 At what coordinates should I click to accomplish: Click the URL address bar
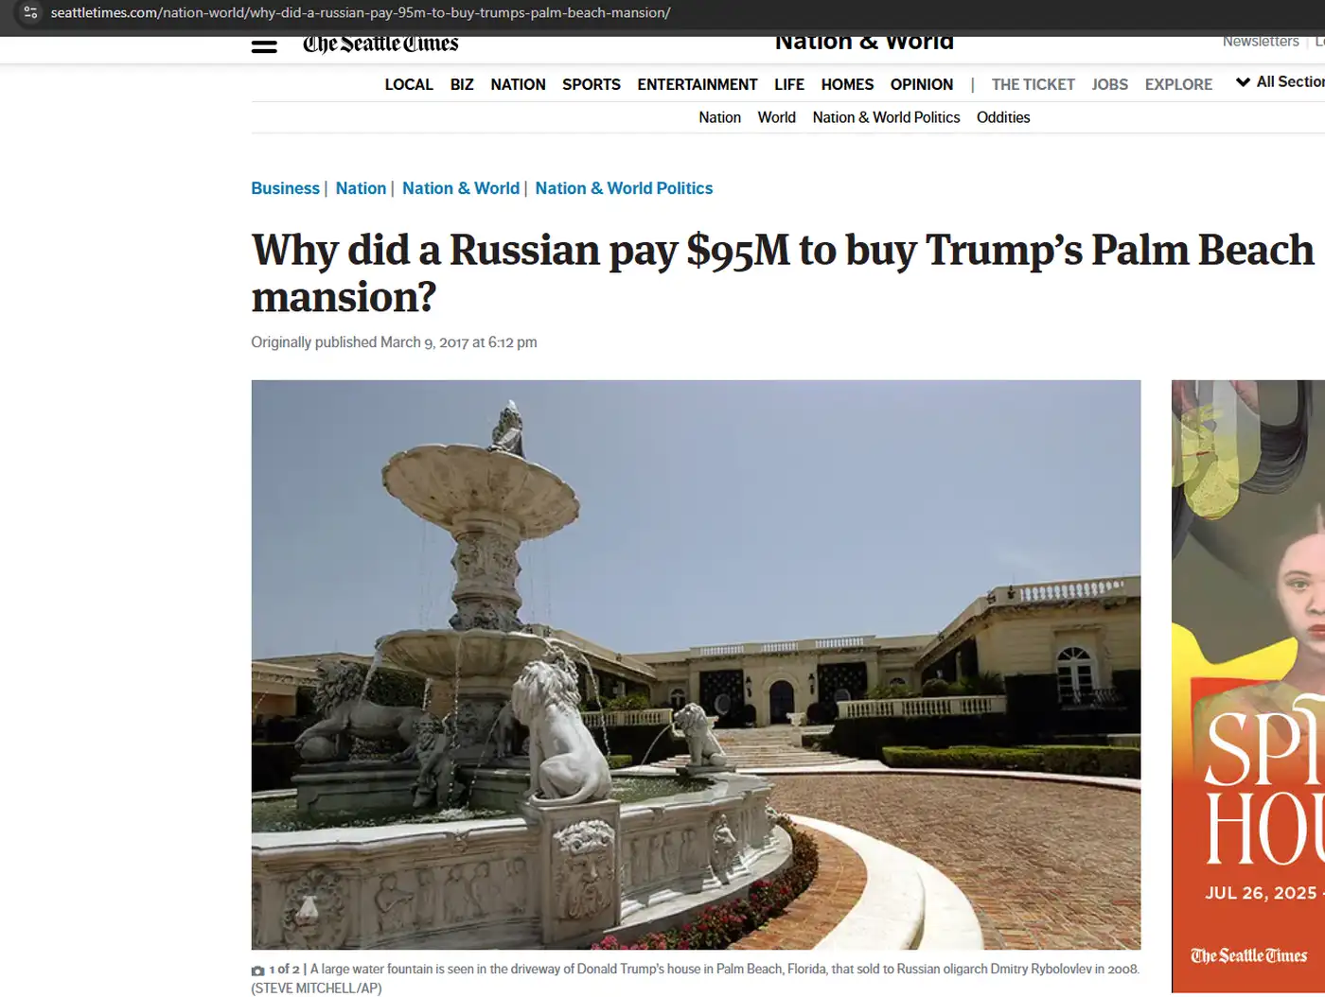click(360, 12)
